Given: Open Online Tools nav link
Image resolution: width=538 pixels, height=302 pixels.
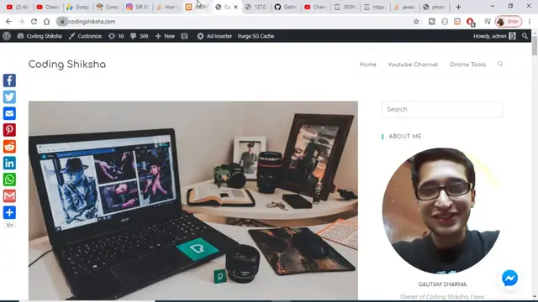Looking at the screenshot, I should [x=467, y=65].
